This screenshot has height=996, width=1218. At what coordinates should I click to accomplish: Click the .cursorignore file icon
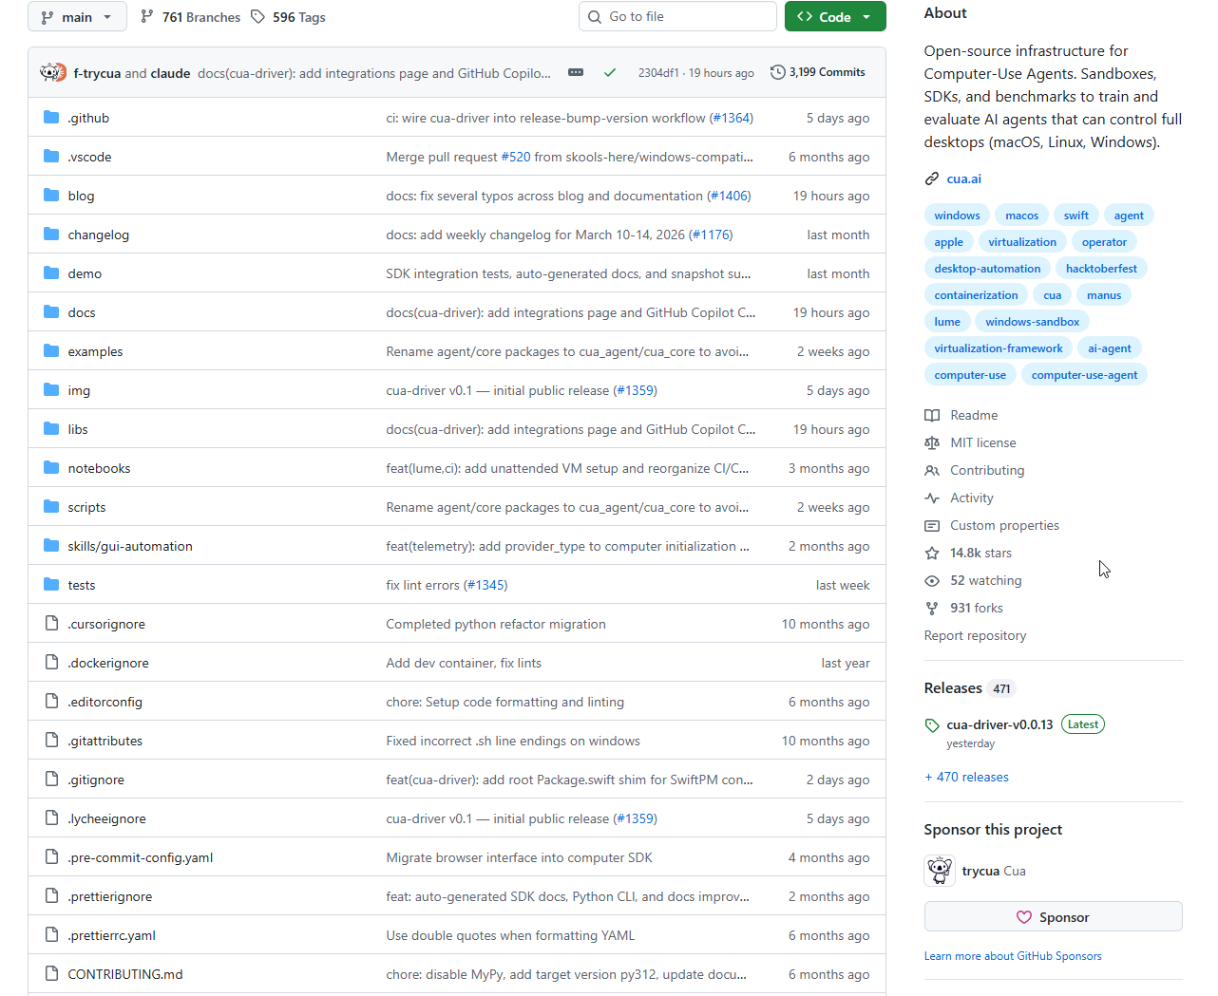pos(51,624)
